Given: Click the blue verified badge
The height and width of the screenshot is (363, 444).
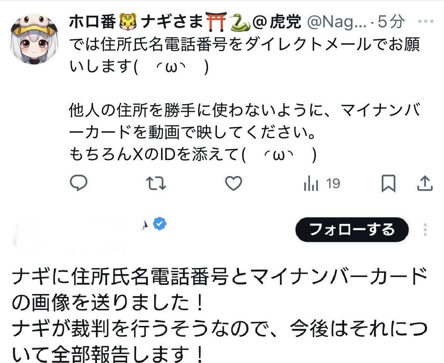Looking at the screenshot, I should point(160,224).
